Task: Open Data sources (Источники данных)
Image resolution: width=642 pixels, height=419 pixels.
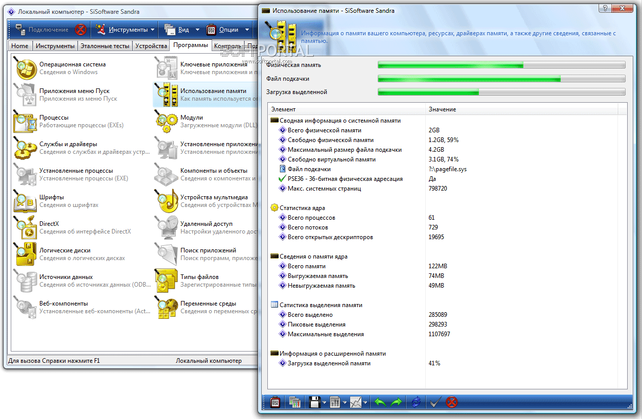Action: point(81,281)
